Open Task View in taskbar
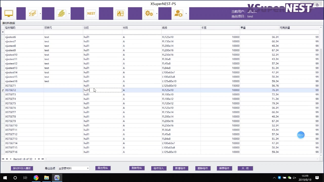This screenshot has height=182, width=324. click(25, 178)
